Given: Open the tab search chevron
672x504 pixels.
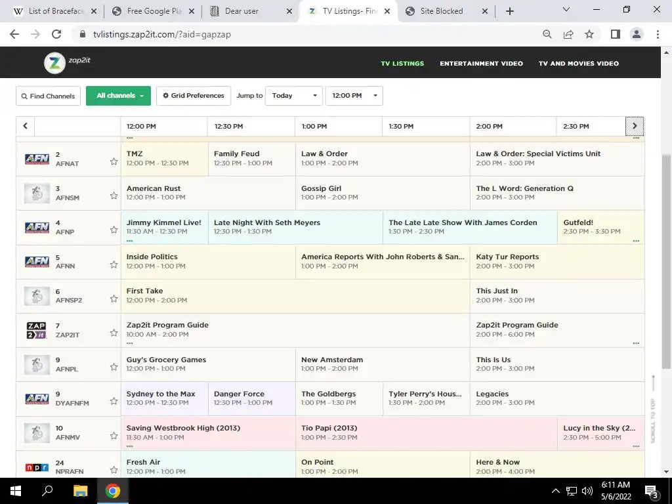Looking at the screenshot, I should point(566,9).
